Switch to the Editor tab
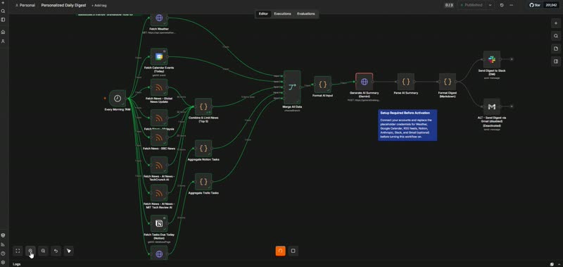Image resolution: width=563 pixels, height=267 pixels. pyautogui.click(x=263, y=13)
